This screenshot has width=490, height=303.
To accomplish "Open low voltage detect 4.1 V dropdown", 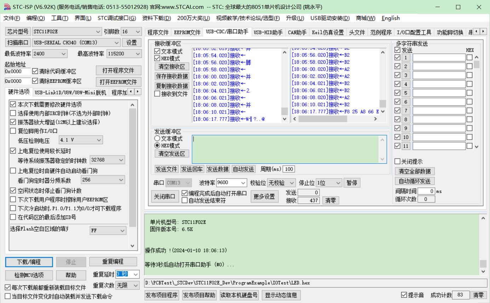I will pyautogui.click(x=80, y=140).
